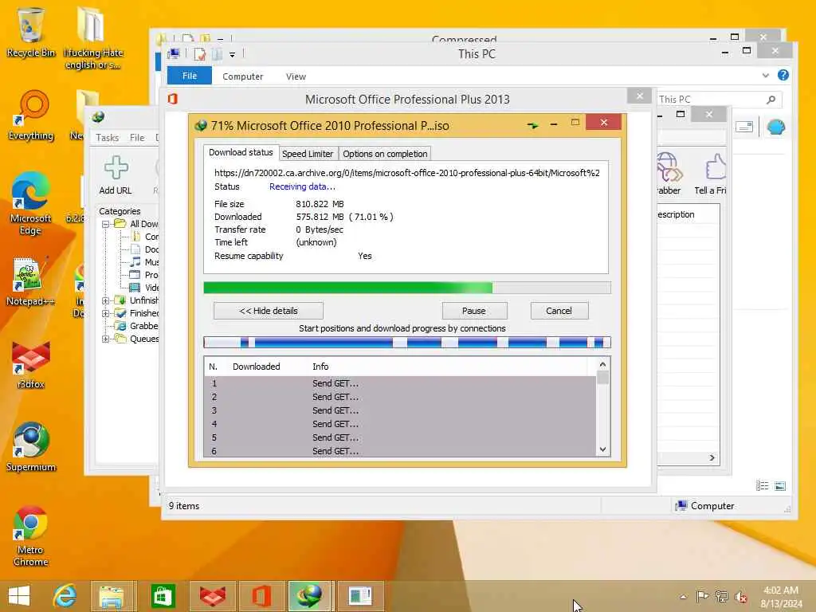816x612 pixels.
Task: Open the 'I fucking Hate english' folder icon
Action: click(92, 37)
